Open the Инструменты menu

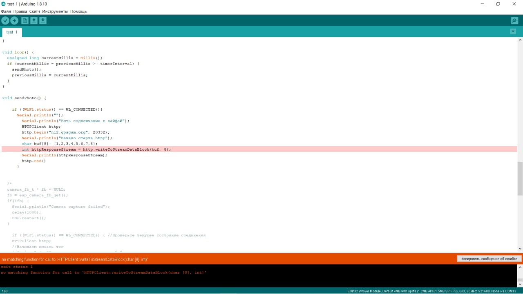point(55,11)
